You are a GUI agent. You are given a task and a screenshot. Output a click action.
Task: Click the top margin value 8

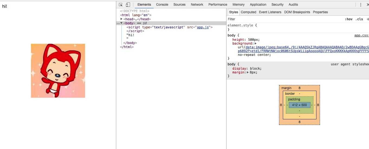coord(299,88)
